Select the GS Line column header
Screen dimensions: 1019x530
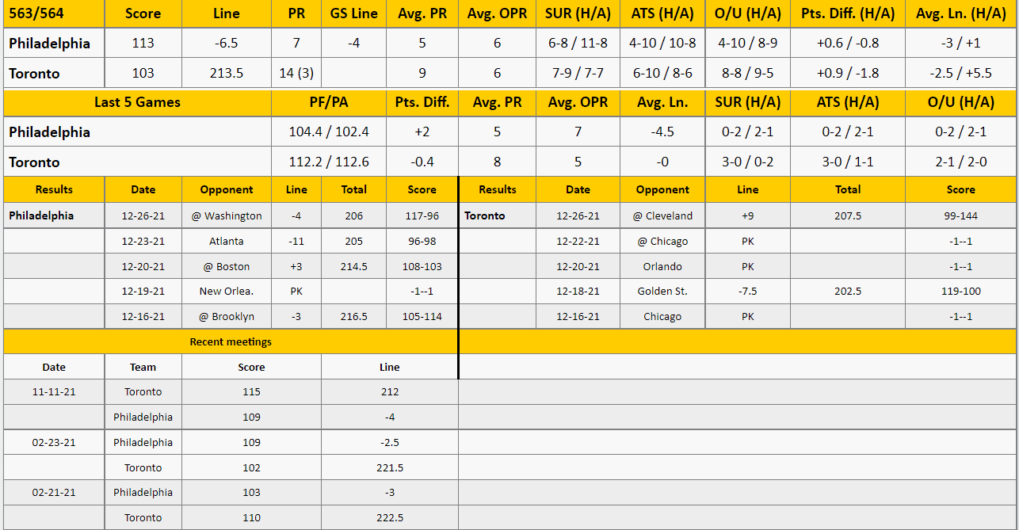click(x=353, y=13)
